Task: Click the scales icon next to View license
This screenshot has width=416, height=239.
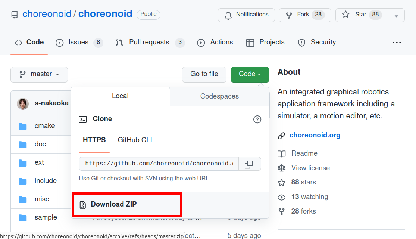Action: [x=282, y=168]
